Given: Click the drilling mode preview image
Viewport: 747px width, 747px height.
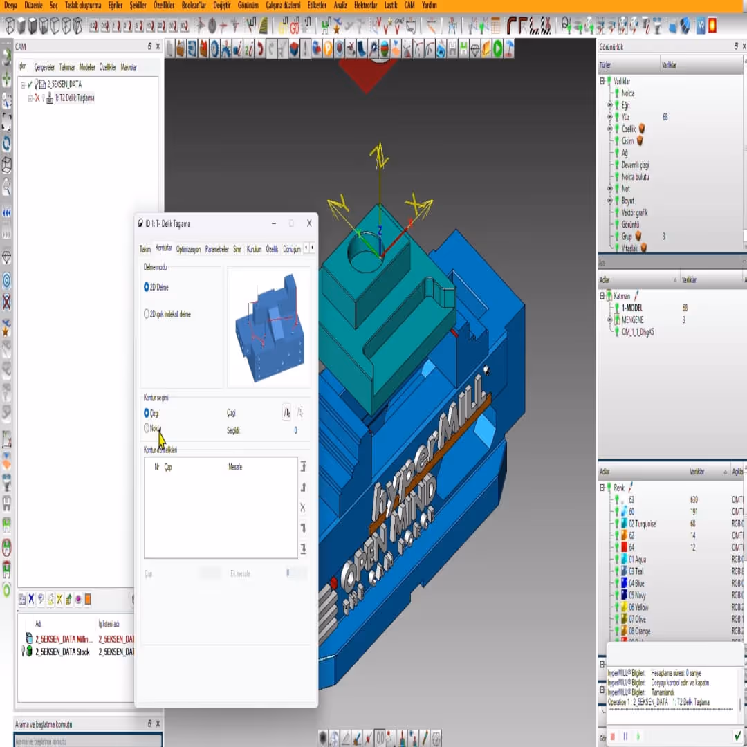Looking at the screenshot, I should 269,327.
